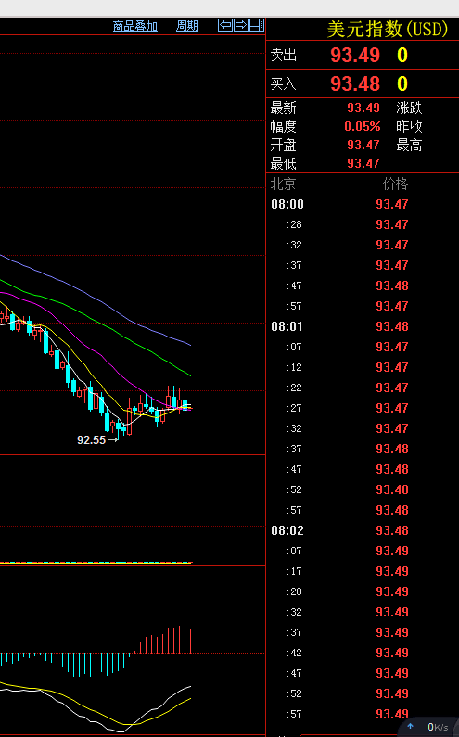Open the 商品叠加 overlay link
Screen dimensions: 459x737
coord(135,26)
